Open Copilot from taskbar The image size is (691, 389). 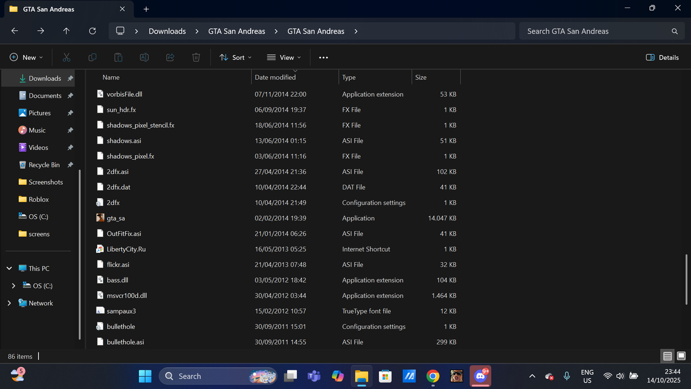click(338, 376)
